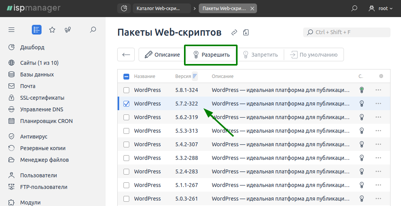
Task: Check the WordPress 5.6.2-319 row checkbox
Action: [126, 117]
